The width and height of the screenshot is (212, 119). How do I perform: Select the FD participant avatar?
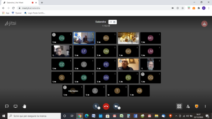(128, 78)
